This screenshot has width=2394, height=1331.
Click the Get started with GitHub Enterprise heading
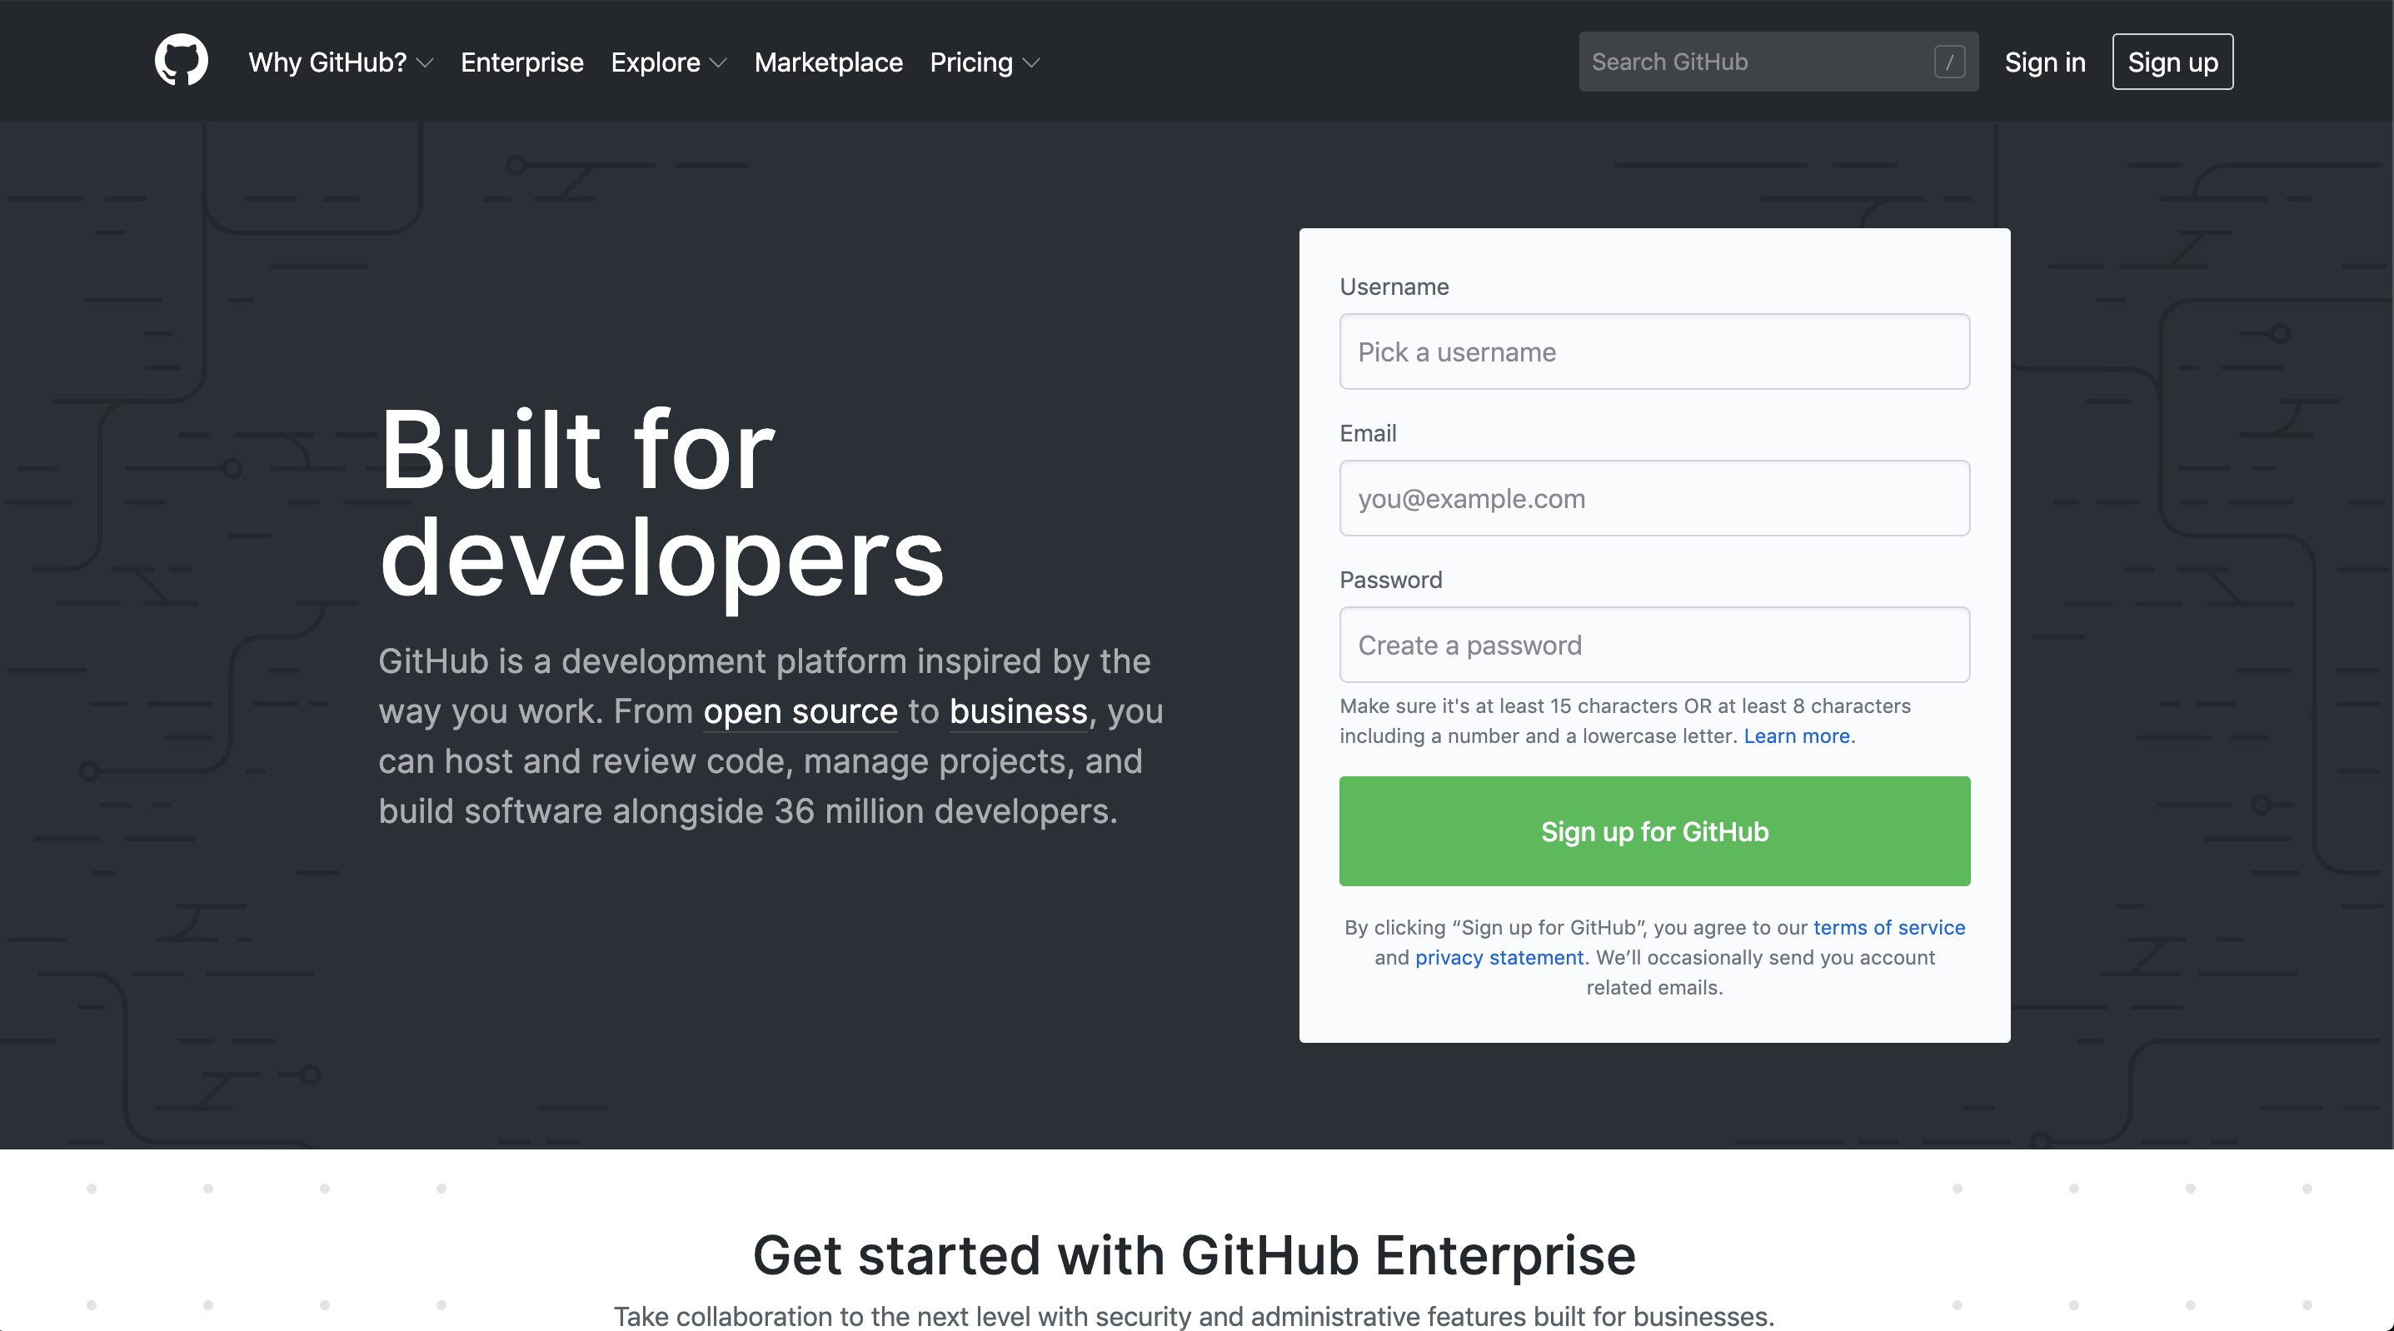pos(1195,1254)
